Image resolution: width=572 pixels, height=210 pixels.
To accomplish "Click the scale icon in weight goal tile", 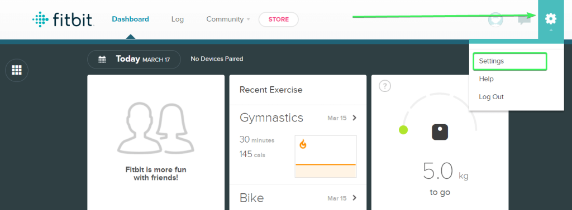I will point(440,133).
